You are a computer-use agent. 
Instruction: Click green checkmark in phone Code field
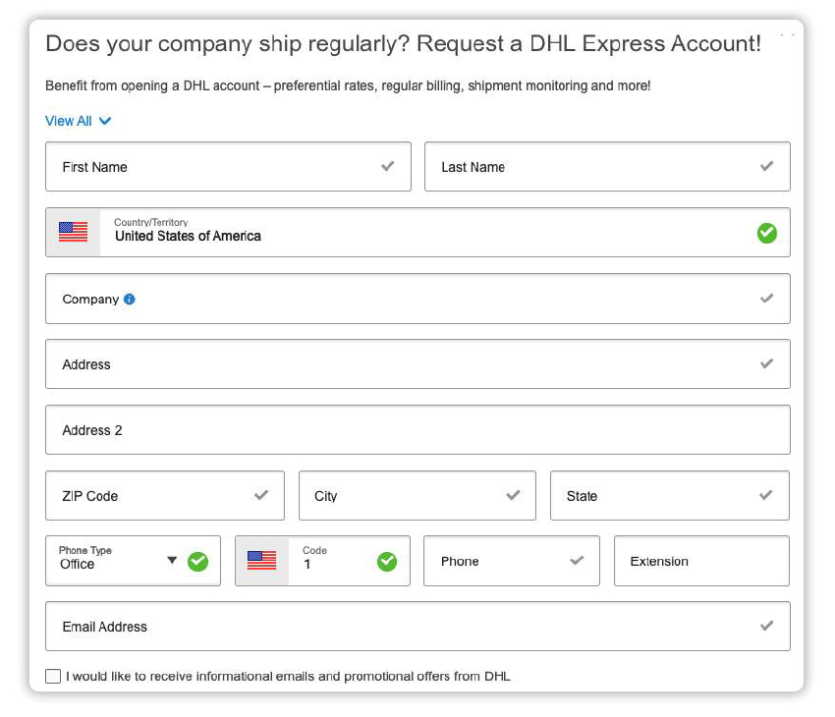387,561
